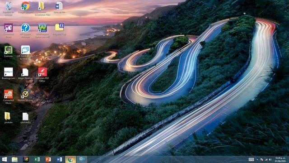Launch Excel from the taskbar
This screenshot has height=163, width=289.
coord(37,159)
